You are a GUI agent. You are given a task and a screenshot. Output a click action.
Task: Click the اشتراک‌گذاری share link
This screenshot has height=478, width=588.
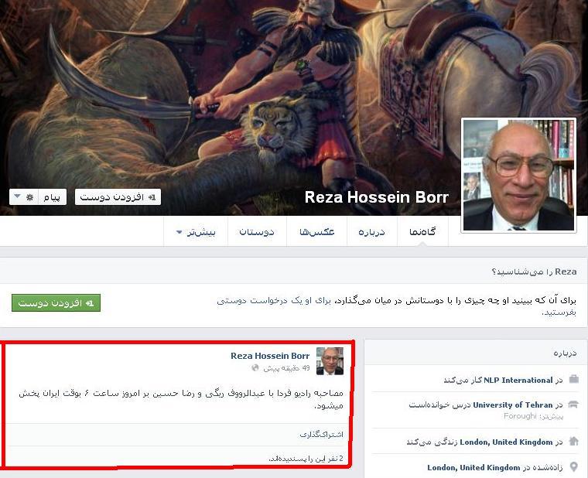(x=321, y=434)
